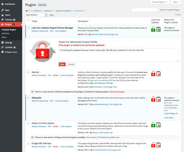
Task: Tick the Akismet plugin checkbox
Action: tap(28, 72)
